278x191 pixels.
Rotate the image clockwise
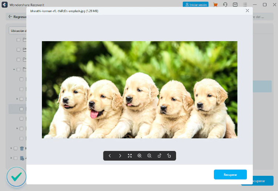tap(159, 156)
